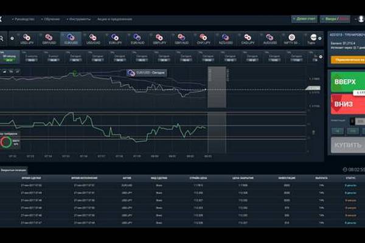Expand the user profile avatar menu
This screenshot has width=365, height=243.
point(360,19)
